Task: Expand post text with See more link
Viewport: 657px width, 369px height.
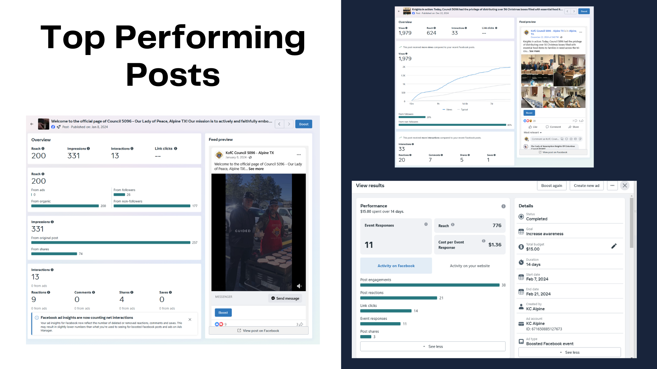Action: click(x=256, y=169)
